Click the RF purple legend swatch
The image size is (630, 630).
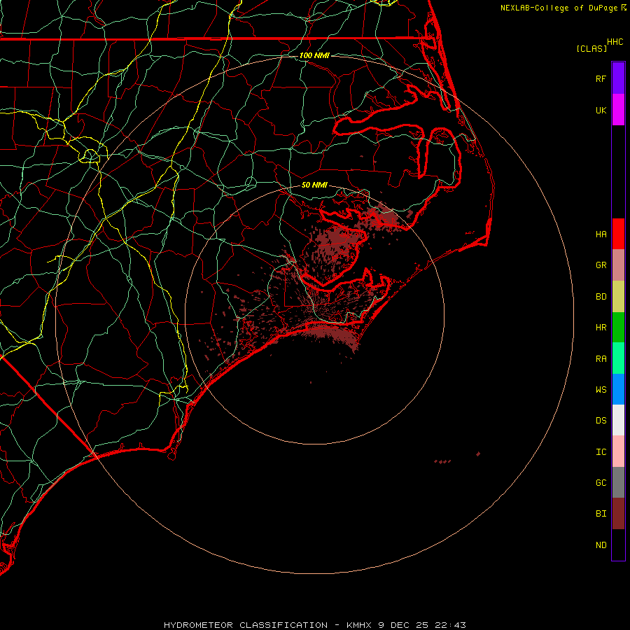tap(618, 78)
